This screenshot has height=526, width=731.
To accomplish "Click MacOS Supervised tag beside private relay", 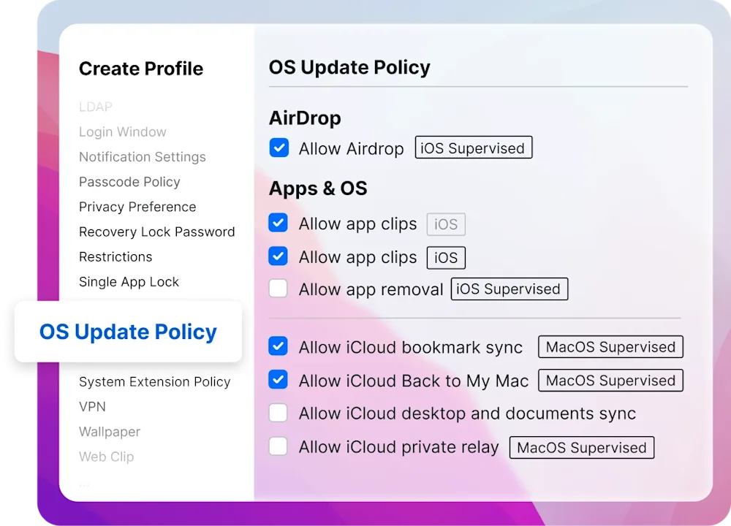I will pos(582,447).
